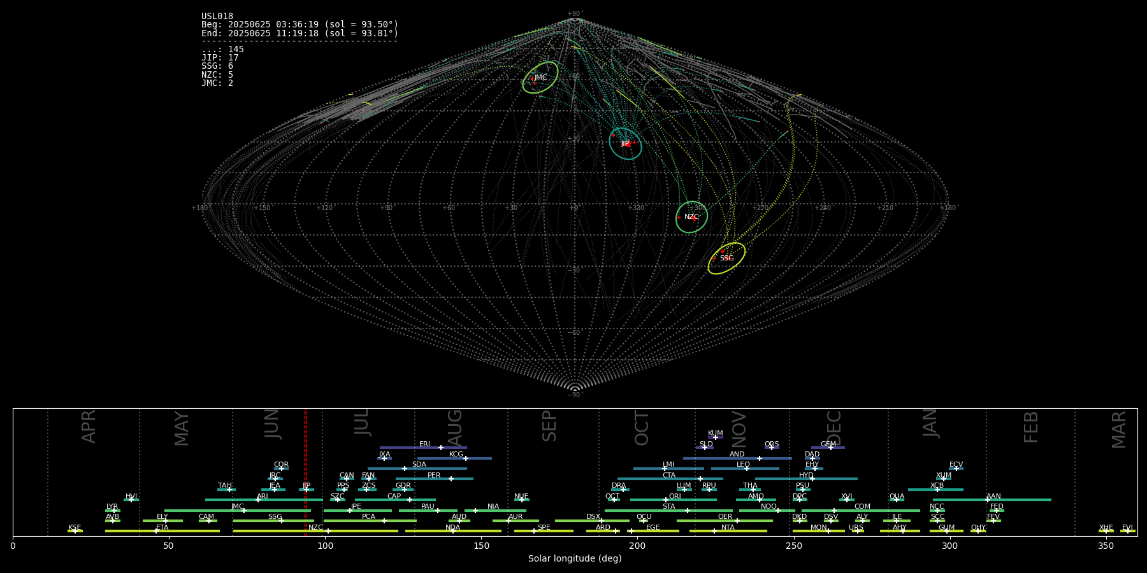Click the -90 declination label below the map
Screen dimensions: 1147x573
point(575,395)
